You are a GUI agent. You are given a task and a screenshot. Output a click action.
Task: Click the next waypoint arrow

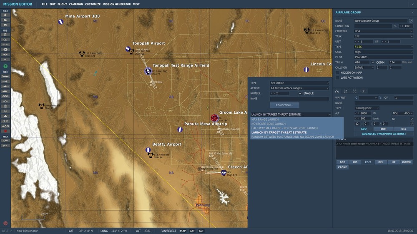[380, 98]
